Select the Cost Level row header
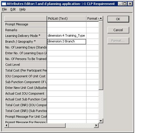 [26, 65]
